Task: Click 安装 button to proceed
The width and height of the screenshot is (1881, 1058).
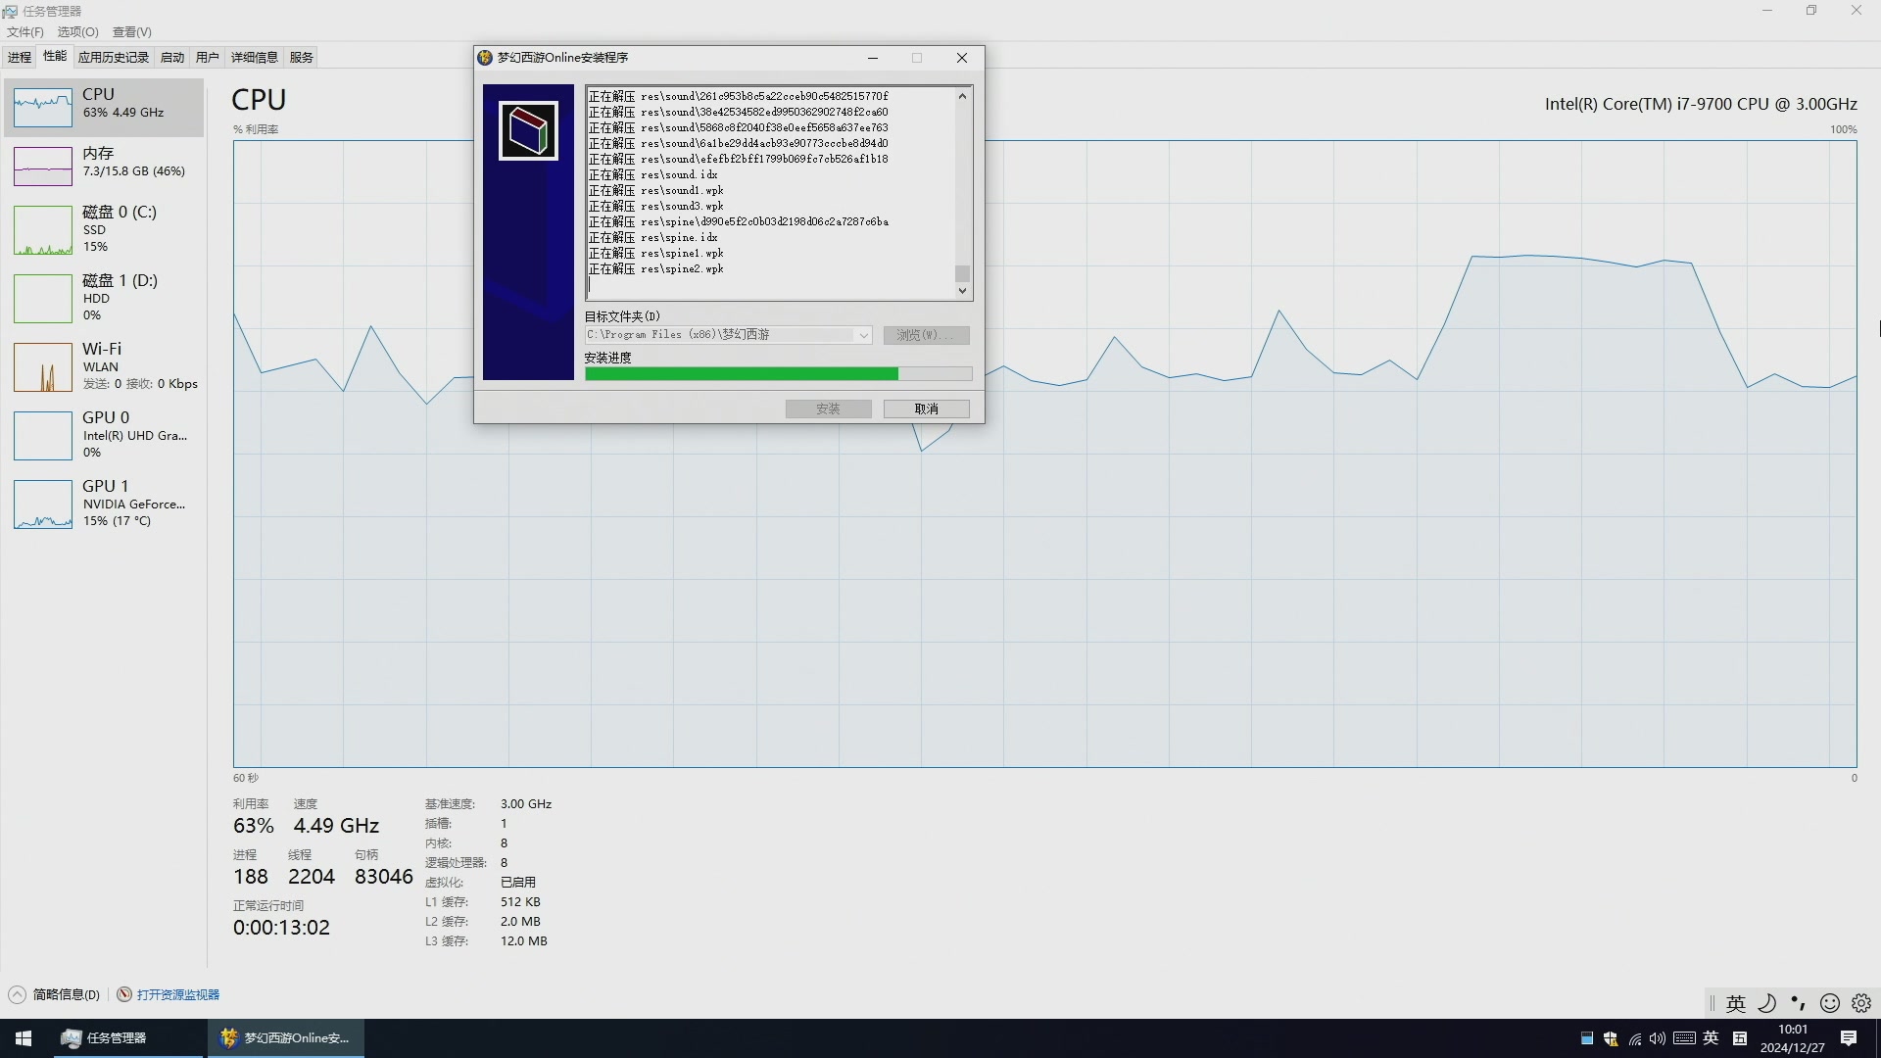Action: coord(828,409)
